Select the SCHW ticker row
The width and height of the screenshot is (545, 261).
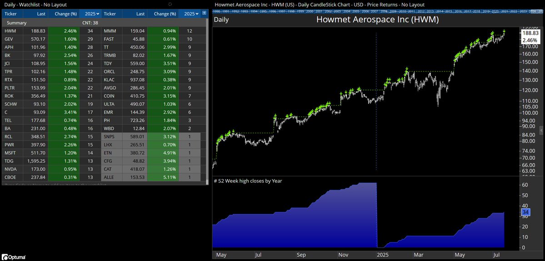click(x=51, y=104)
